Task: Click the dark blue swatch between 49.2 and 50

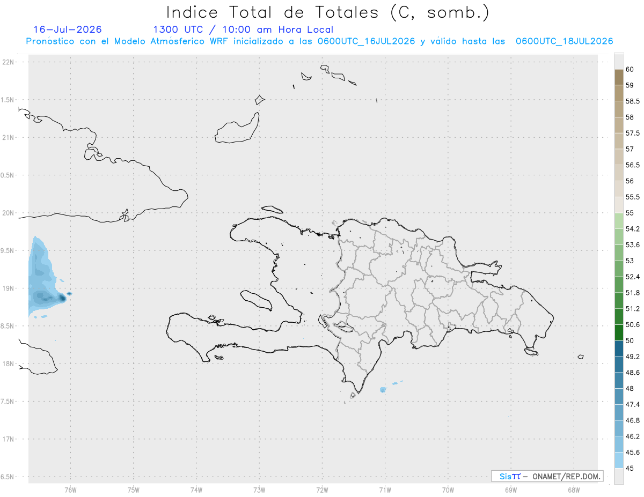Action: click(619, 348)
